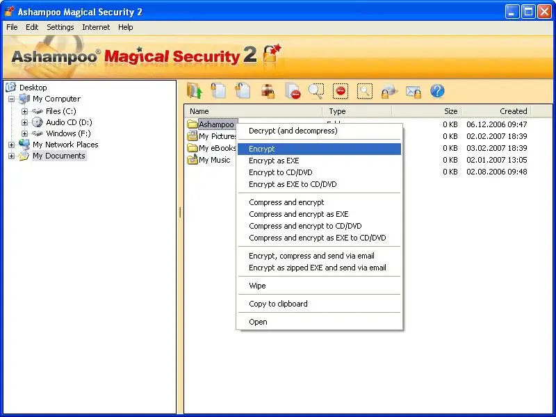The image size is (556, 417).
Task: Collapse the My Computer tree node
Action: coord(11,99)
